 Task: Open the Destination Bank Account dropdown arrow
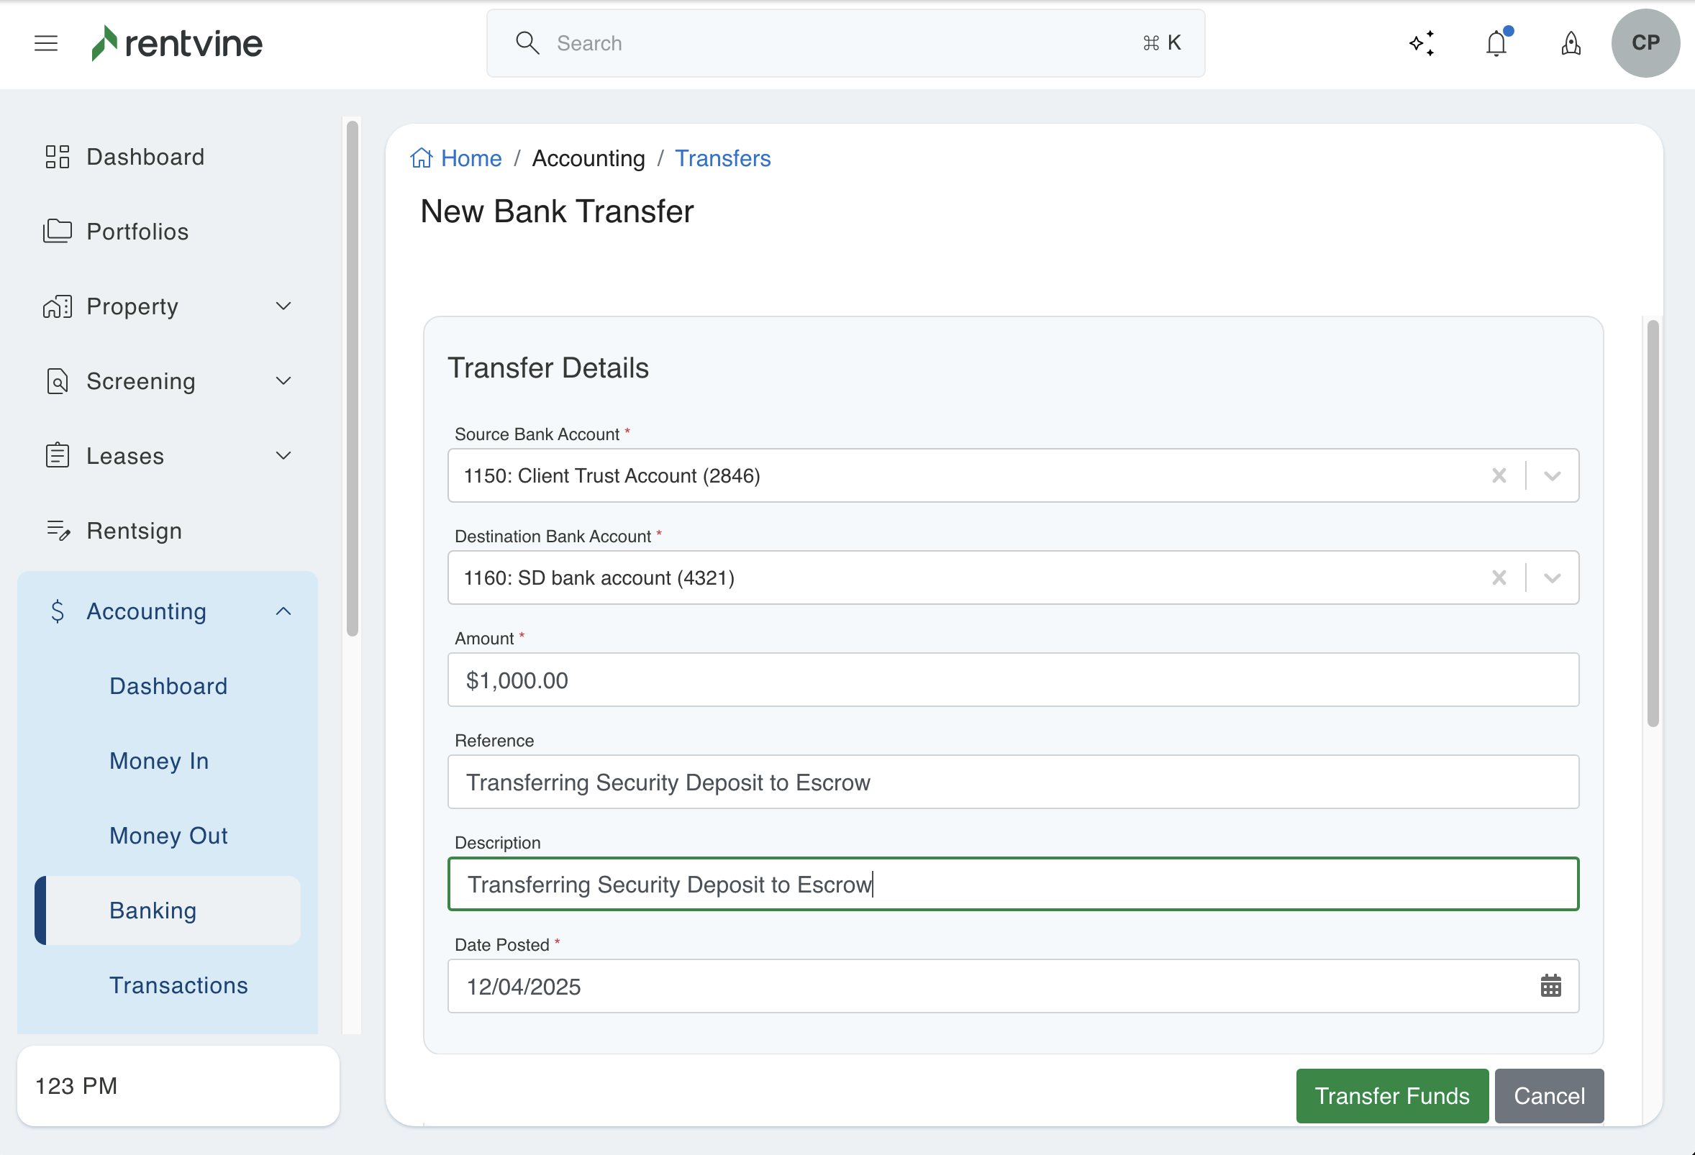point(1552,577)
